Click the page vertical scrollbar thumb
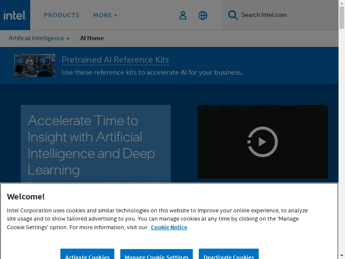The width and height of the screenshot is (345, 259). (342, 18)
